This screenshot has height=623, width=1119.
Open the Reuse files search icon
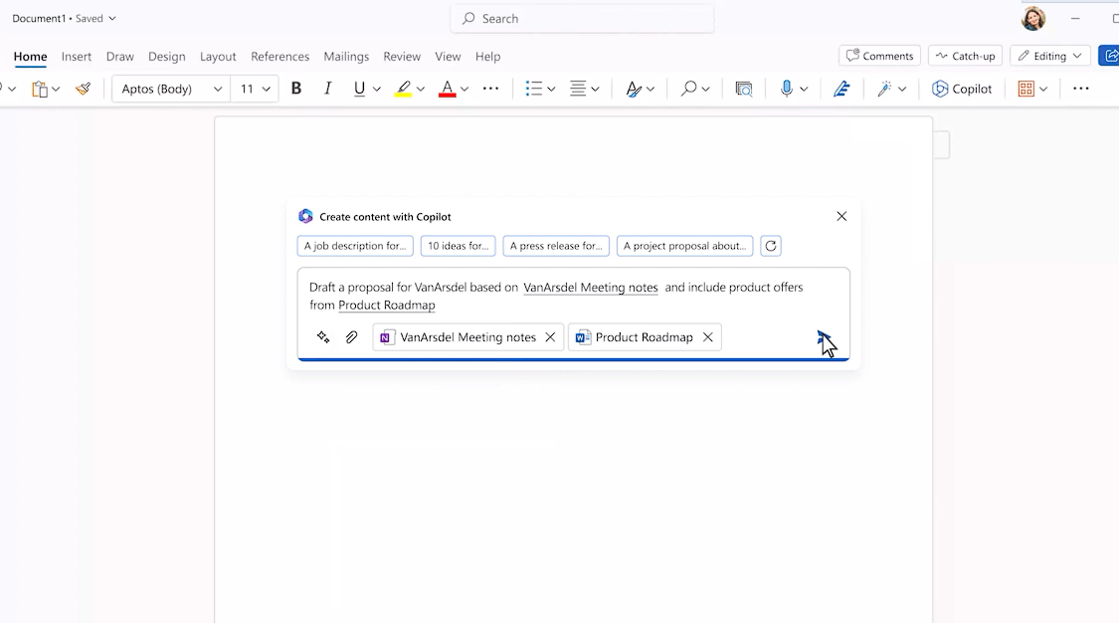point(744,90)
